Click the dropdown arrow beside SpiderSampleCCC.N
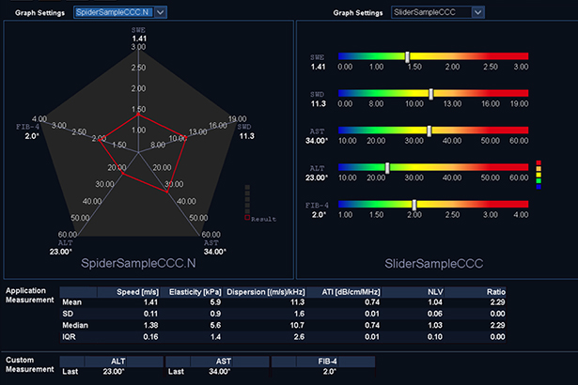This screenshot has width=578, height=385. [x=160, y=11]
